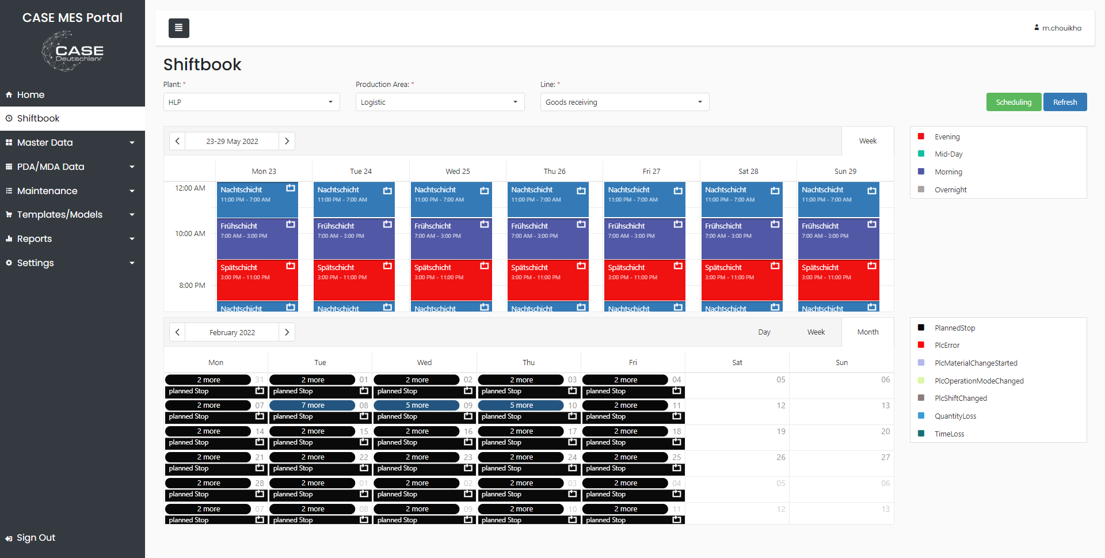
Task: Toggle the hamburger sidebar menu button
Action: (x=178, y=28)
